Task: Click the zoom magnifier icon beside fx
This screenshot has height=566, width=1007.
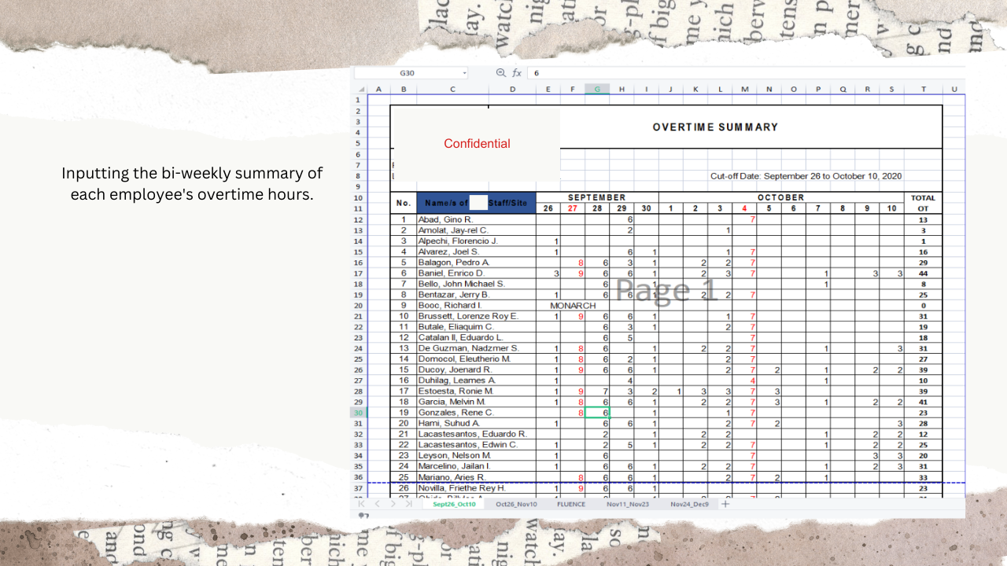Action: tap(501, 73)
